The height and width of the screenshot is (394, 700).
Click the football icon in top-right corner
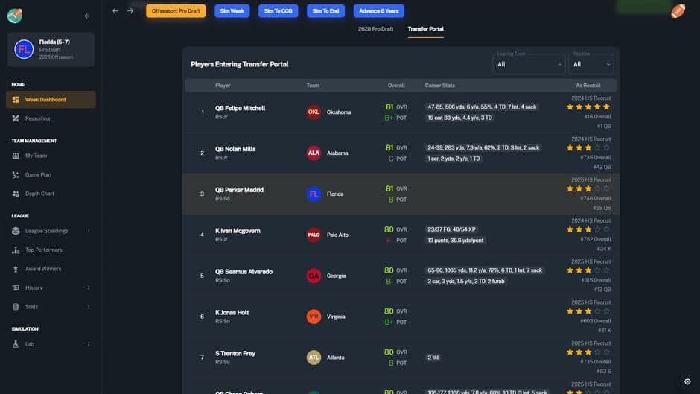678,11
